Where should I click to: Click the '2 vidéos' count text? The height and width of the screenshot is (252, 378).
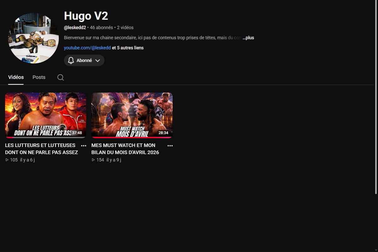point(125,28)
